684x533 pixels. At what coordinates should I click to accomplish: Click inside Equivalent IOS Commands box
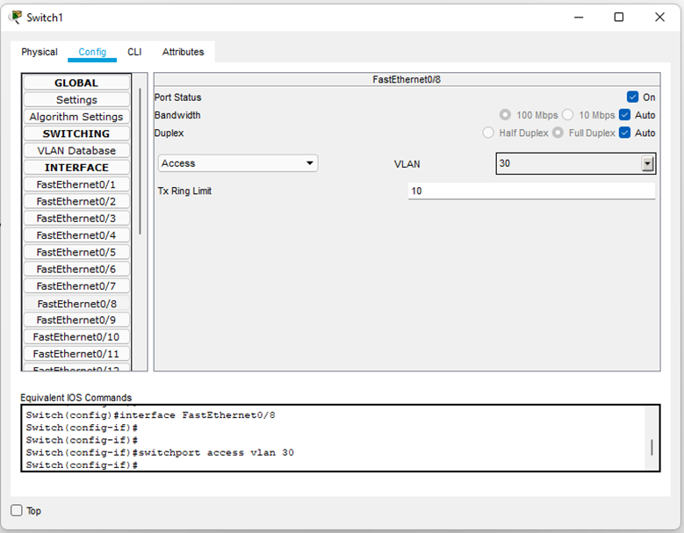(341, 438)
